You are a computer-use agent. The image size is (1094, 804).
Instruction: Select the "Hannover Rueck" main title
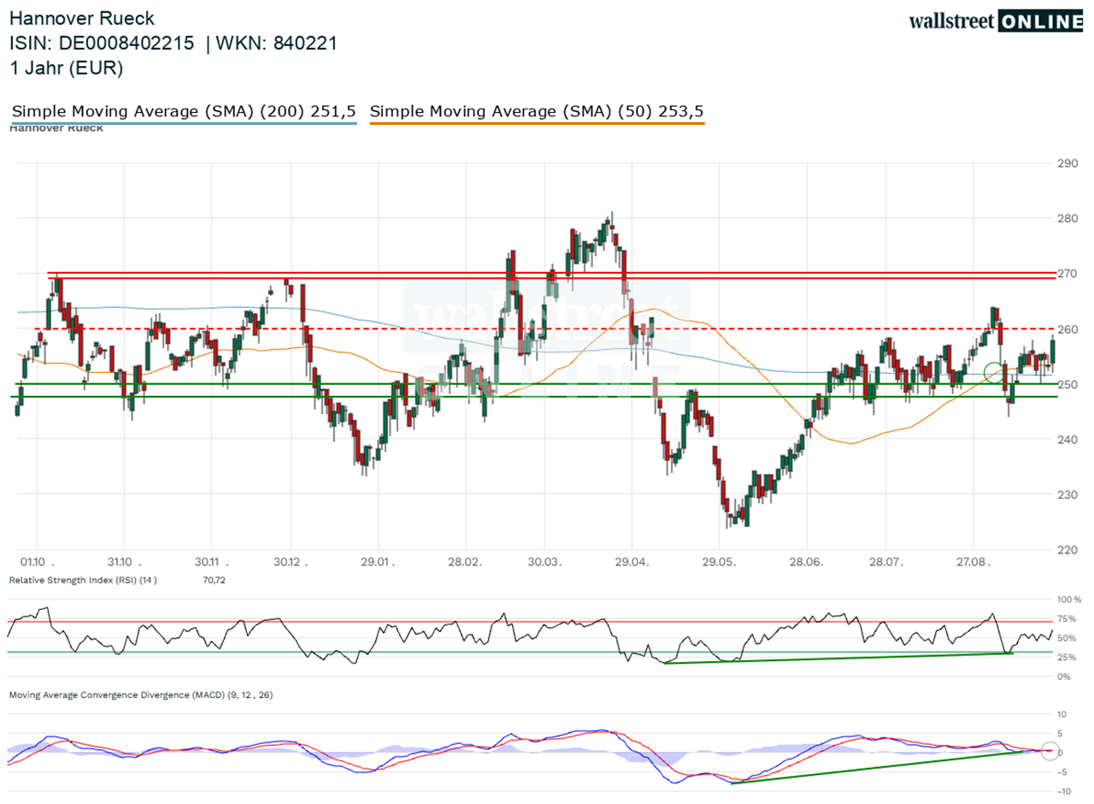point(82,18)
